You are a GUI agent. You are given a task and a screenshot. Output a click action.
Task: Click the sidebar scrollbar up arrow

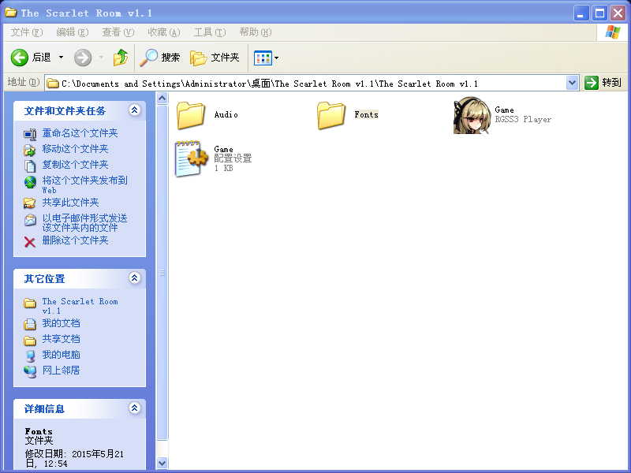(x=162, y=98)
